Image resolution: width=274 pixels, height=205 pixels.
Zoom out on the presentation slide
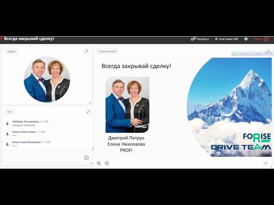click(107, 163)
